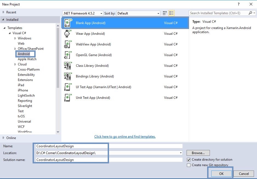The width and height of the screenshot is (257, 179).
Task: Select the OpenGL Game (Android) icon
Action: (68, 55)
